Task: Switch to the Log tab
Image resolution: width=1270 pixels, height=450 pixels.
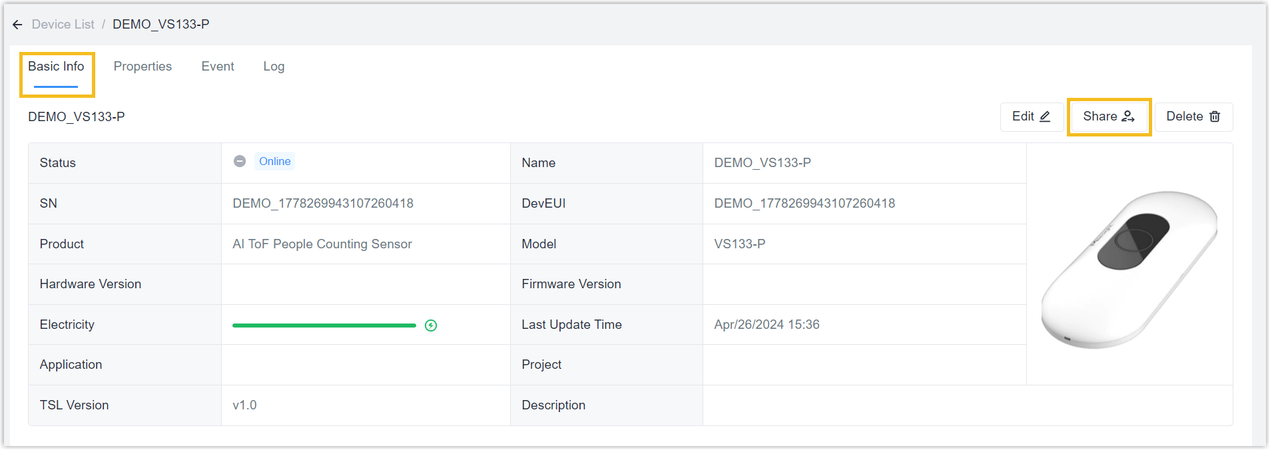Action: [274, 67]
